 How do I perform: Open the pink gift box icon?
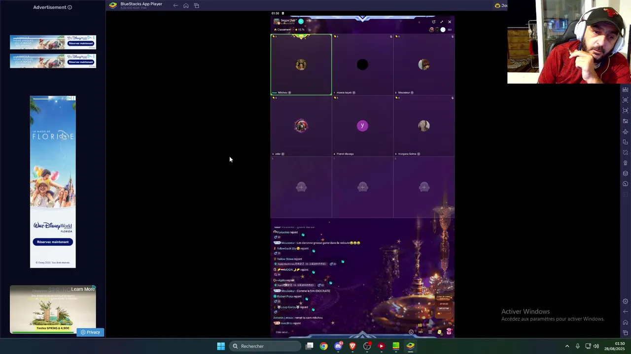pyautogui.click(x=449, y=332)
